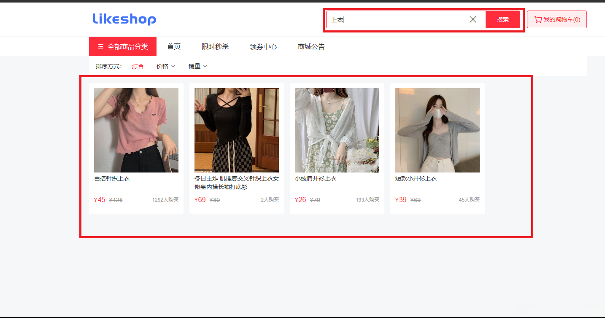Viewport: 605px width, 318px height.
Task: Click the 小披肩开衫上衣 product title
Action: click(x=316, y=178)
